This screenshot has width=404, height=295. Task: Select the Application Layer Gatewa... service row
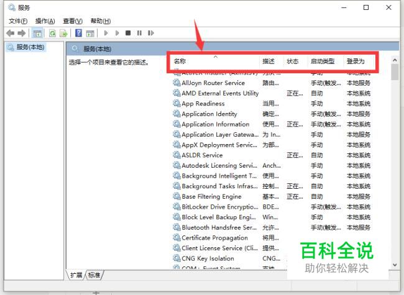click(272, 135)
